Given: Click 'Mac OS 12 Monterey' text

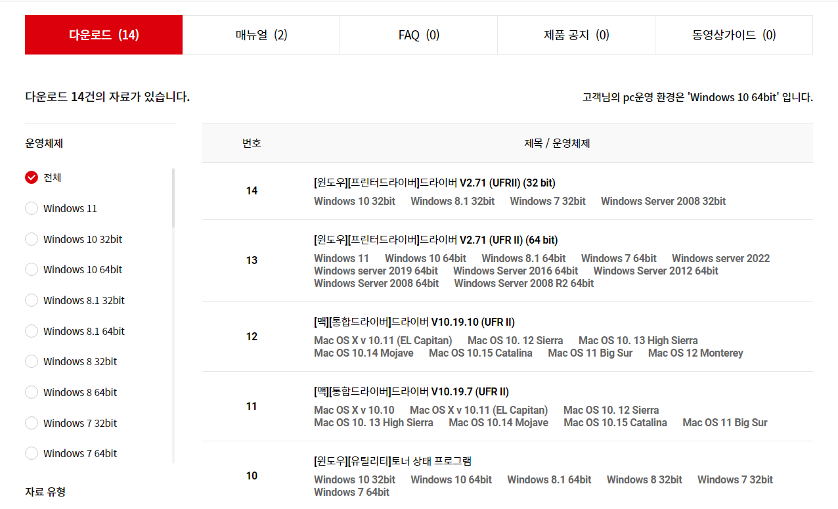Looking at the screenshot, I should click(695, 353).
